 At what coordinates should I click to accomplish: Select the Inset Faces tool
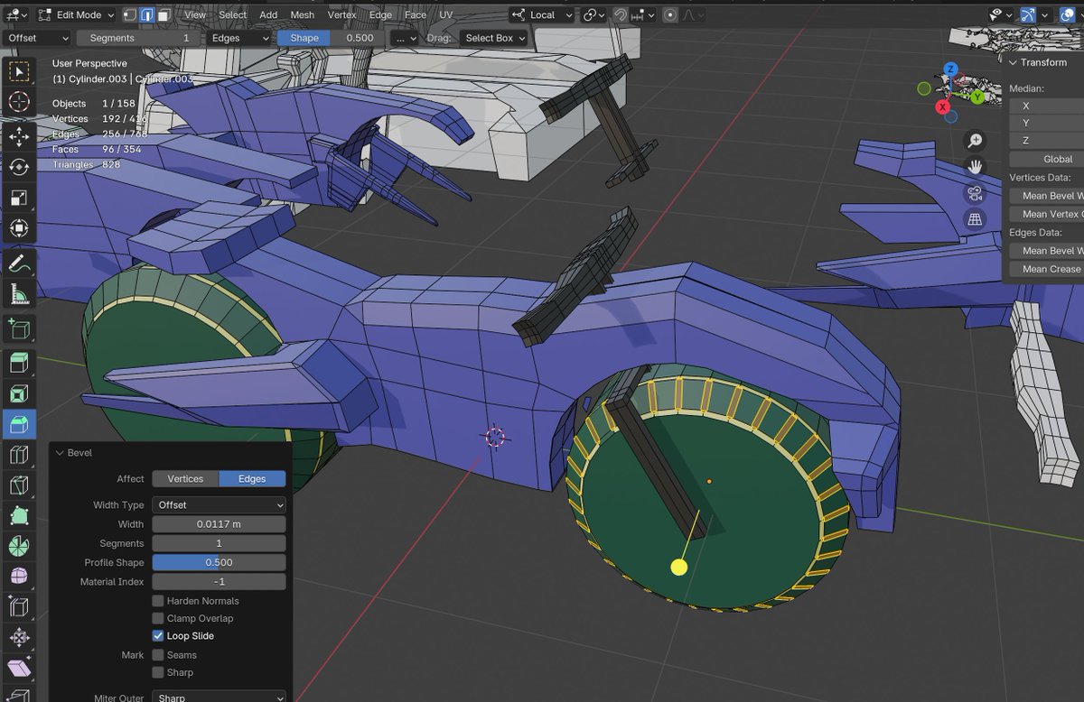click(x=19, y=393)
